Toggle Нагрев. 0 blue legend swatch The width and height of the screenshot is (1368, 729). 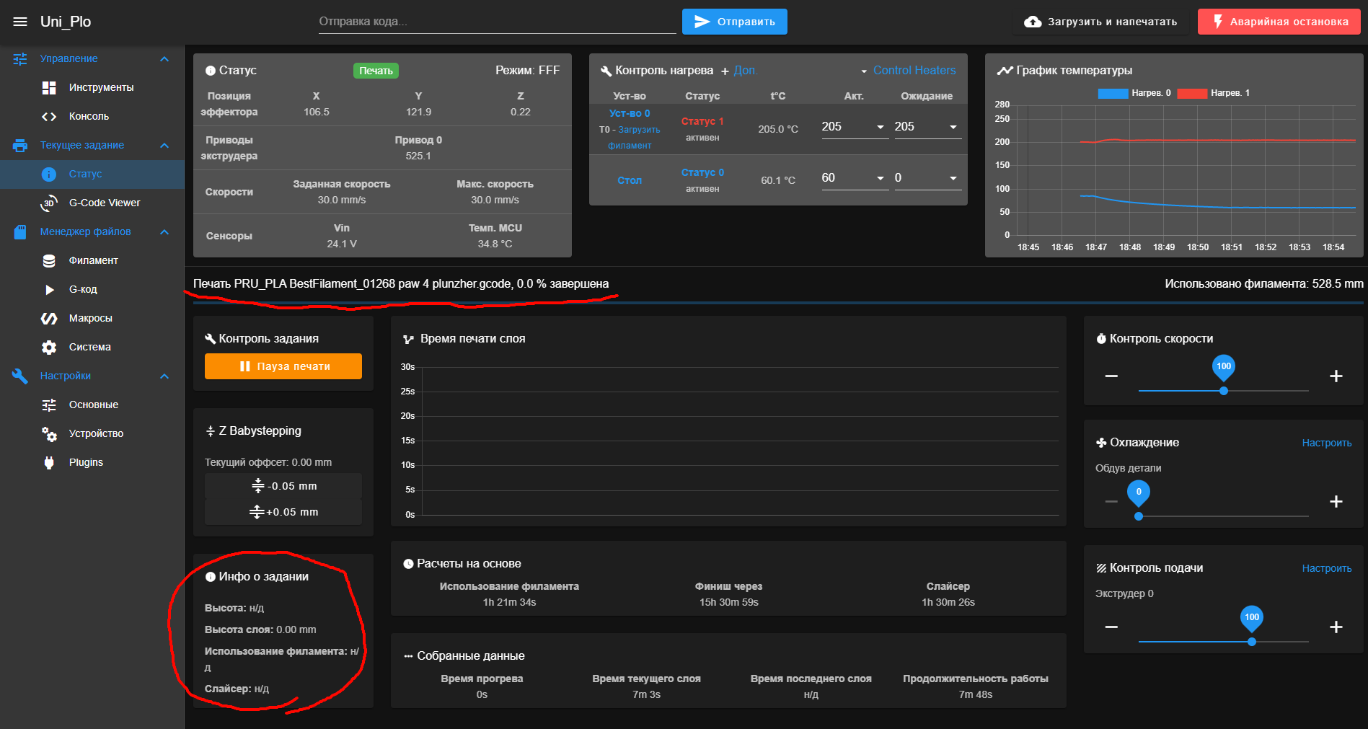point(1113,93)
